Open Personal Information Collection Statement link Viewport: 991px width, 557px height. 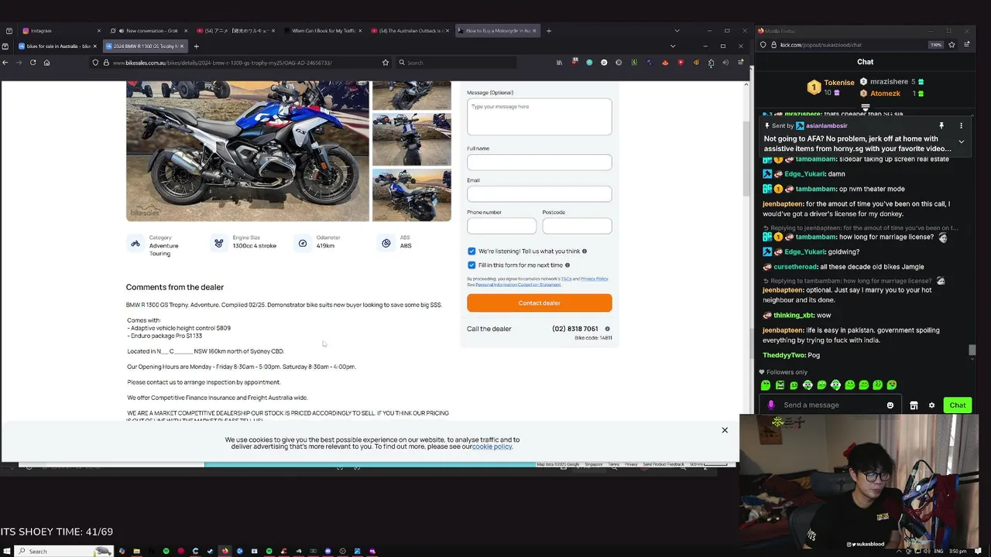pyautogui.click(x=518, y=285)
